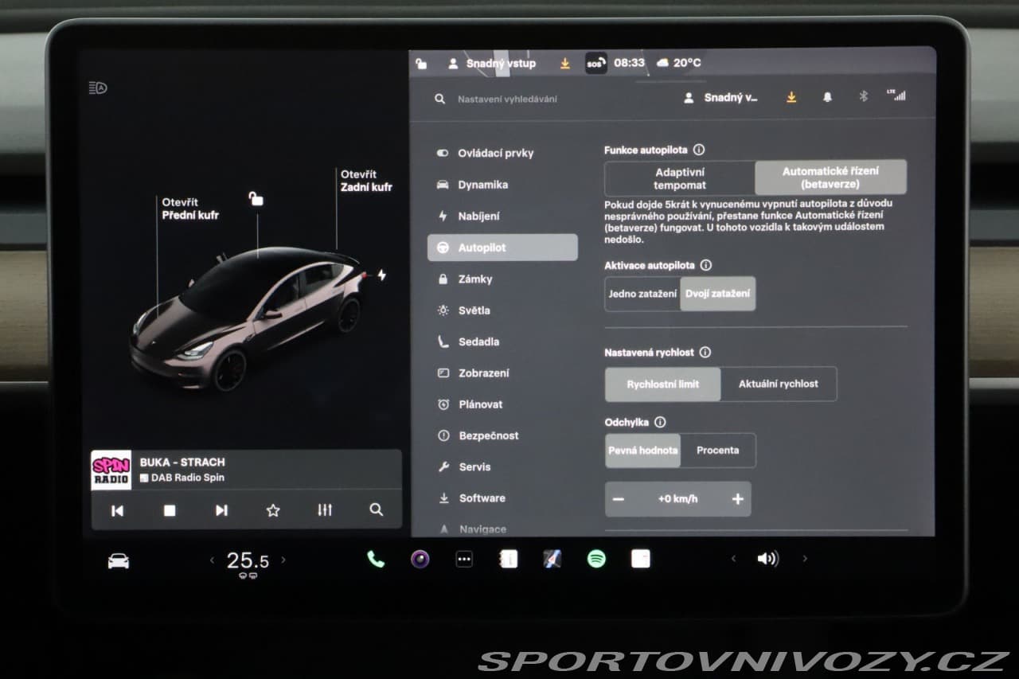This screenshot has height=679, width=1019.
Task: Tap the charge port lightning icon
Action: coord(381,275)
